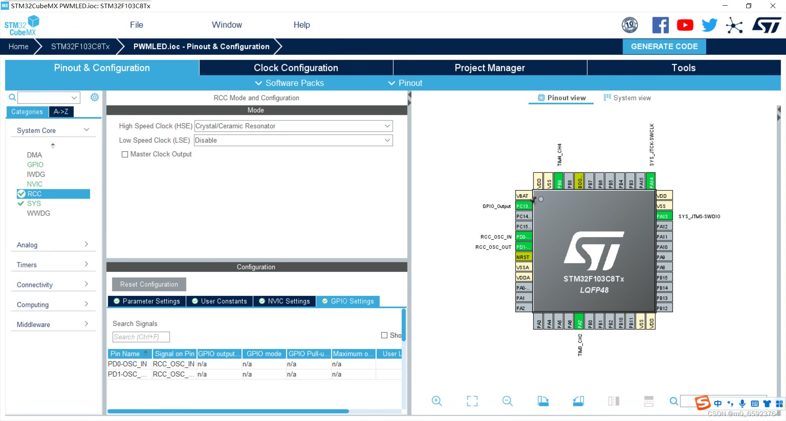Toggle the Show checkbox near Search Signals
The height and width of the screenshot is (421, 786).
(x=384, y=335)
